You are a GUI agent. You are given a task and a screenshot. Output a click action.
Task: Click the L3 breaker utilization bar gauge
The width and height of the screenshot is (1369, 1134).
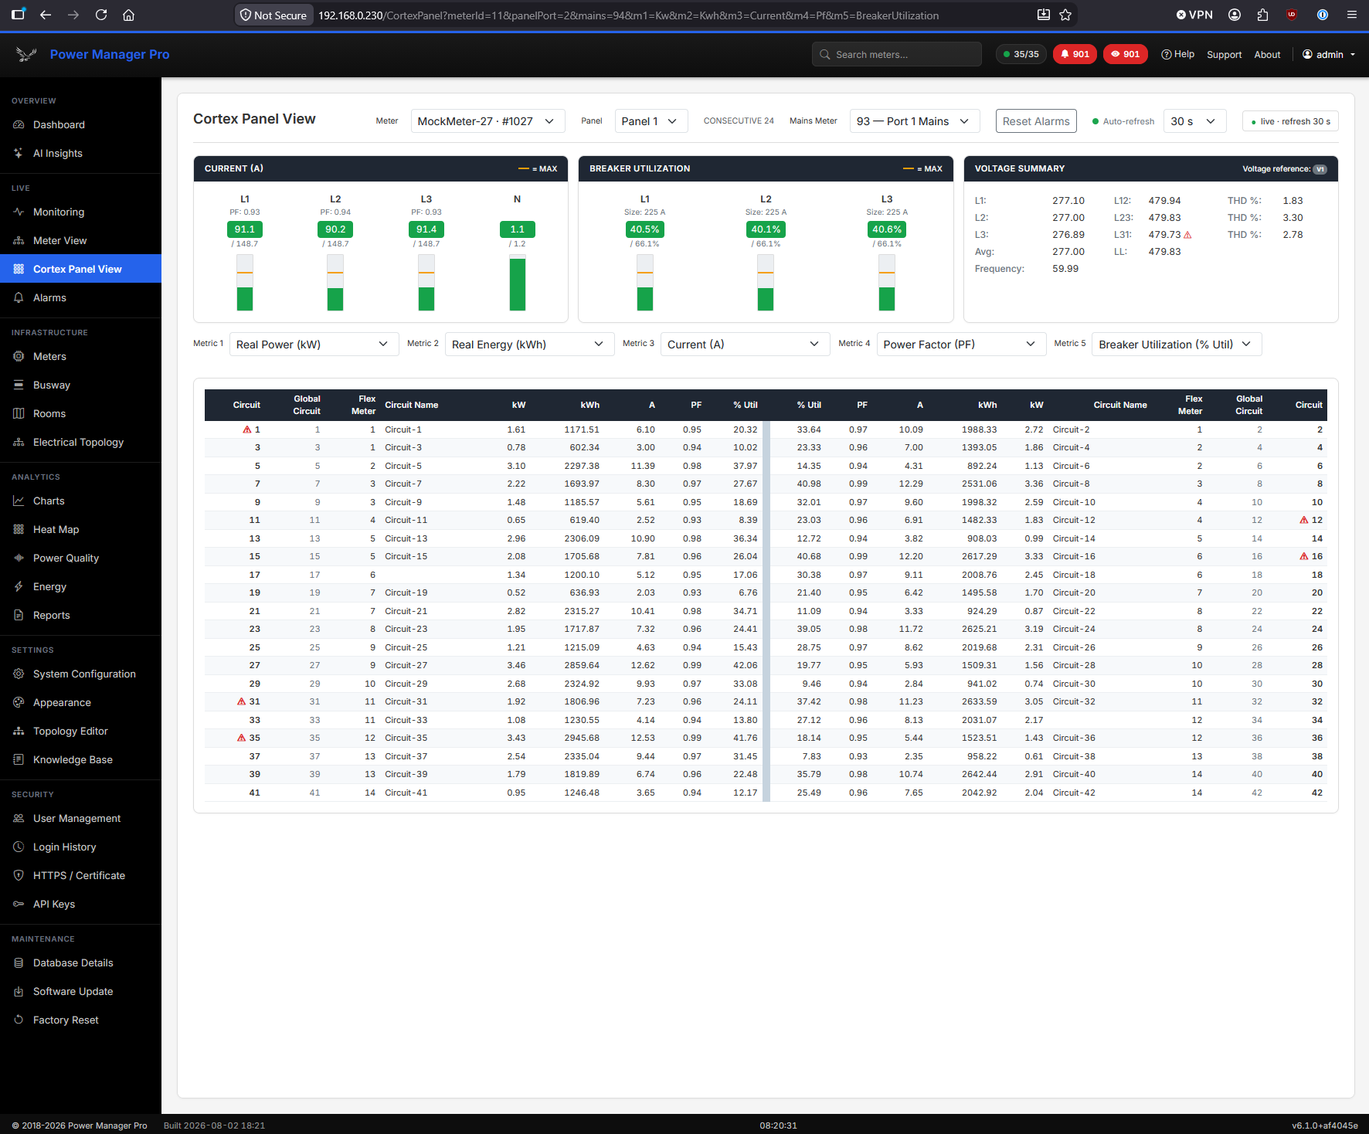[x=887, y=283]
